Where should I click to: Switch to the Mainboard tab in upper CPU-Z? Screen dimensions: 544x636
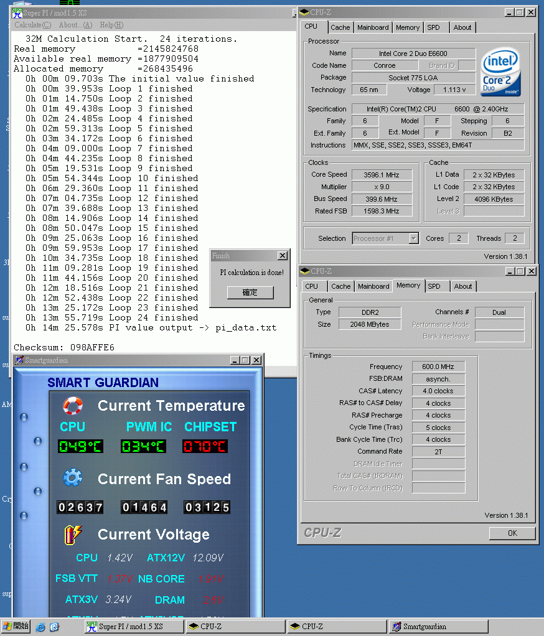point(373,27)
